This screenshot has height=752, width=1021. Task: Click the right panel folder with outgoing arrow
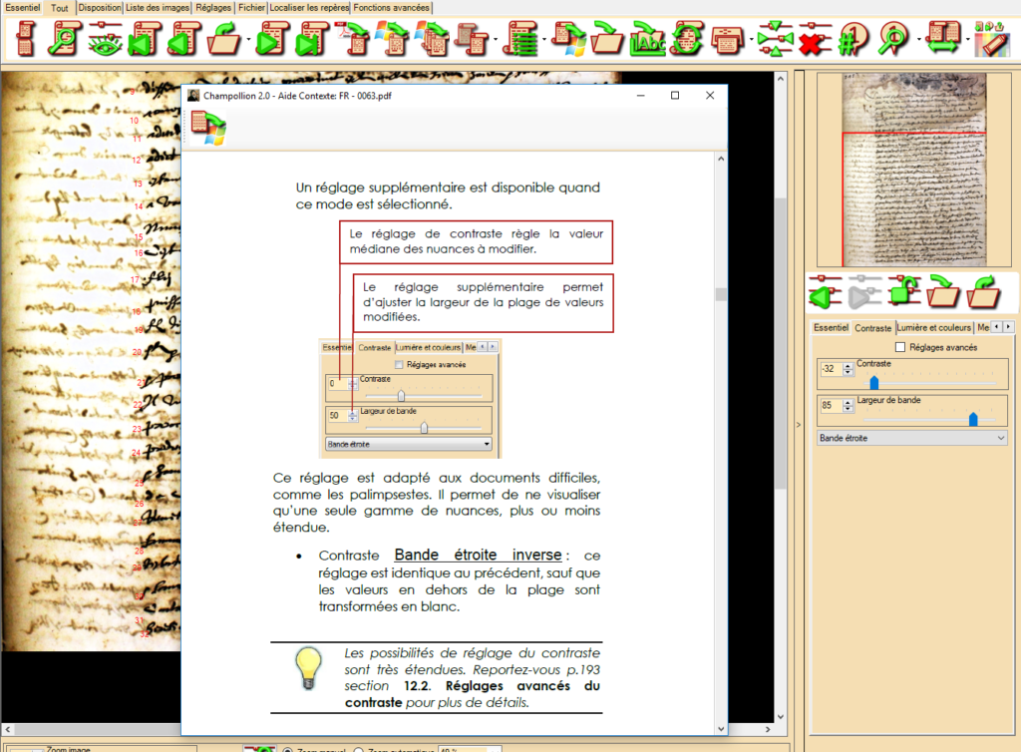[x=983, y=291]
